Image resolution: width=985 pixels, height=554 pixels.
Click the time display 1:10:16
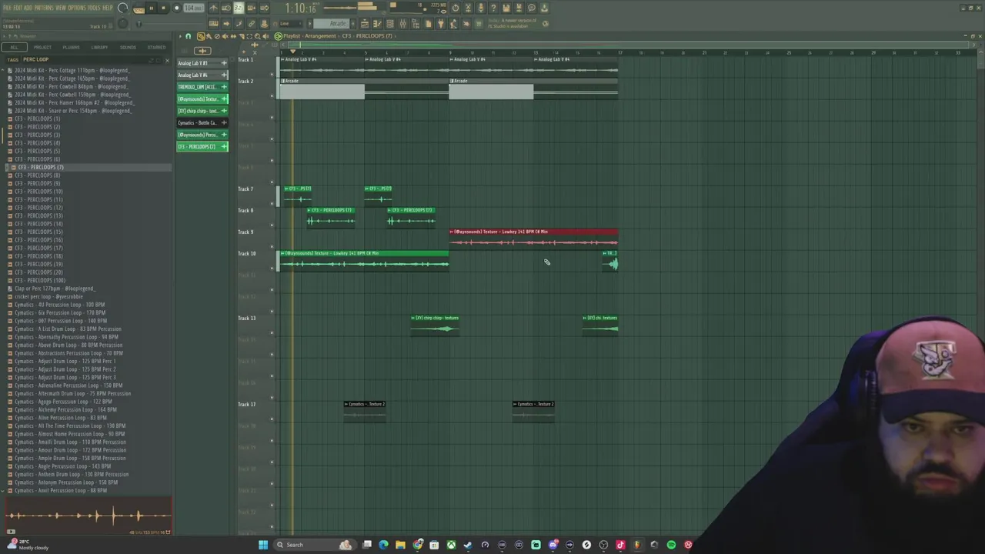(x=300, y=8)
